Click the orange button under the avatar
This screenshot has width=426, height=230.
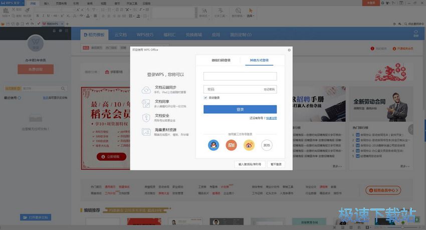[x=36, y=69]
